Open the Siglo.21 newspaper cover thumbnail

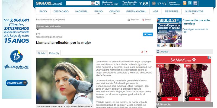[x=169, y=34]
